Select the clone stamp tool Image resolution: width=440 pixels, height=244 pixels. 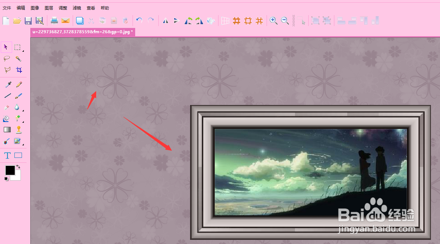19,130
